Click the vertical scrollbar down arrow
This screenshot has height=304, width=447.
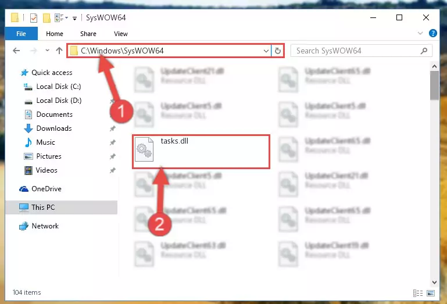tap(434, 282)
